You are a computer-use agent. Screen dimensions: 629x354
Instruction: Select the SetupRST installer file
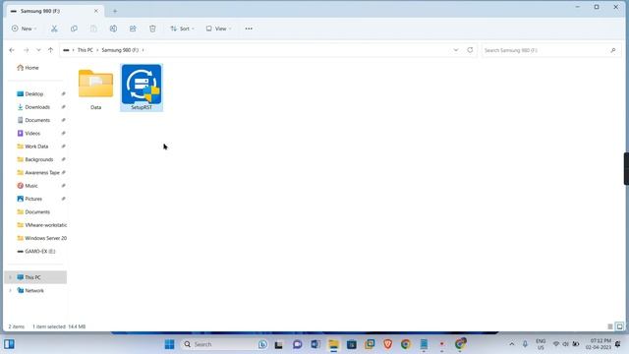click(142, 88)
